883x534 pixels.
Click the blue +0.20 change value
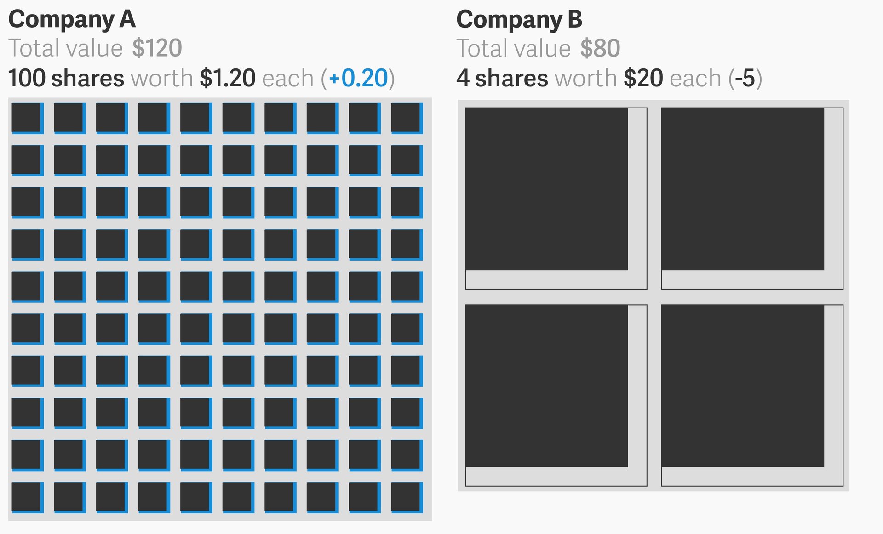(x=358, y=78)
